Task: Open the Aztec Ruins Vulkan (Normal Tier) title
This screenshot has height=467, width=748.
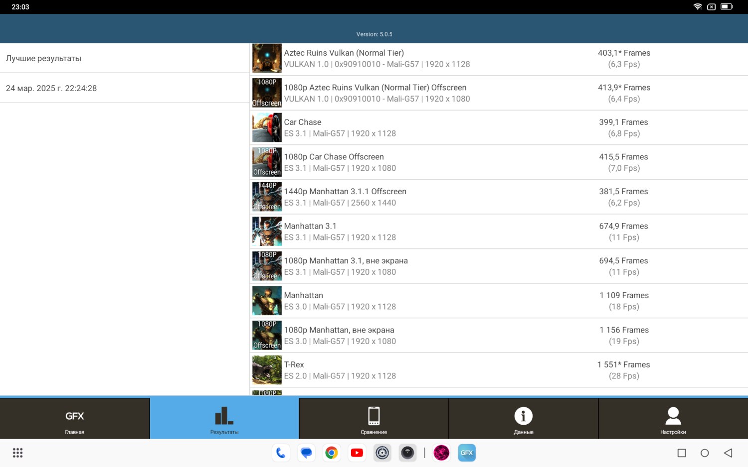Action: click(344, 53)
